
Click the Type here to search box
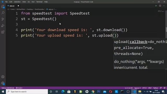(x=27, y=92)
